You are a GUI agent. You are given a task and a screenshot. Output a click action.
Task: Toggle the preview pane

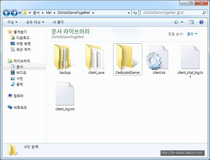191,22
